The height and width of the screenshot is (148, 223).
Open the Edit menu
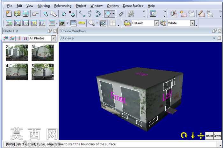point(19,6)
